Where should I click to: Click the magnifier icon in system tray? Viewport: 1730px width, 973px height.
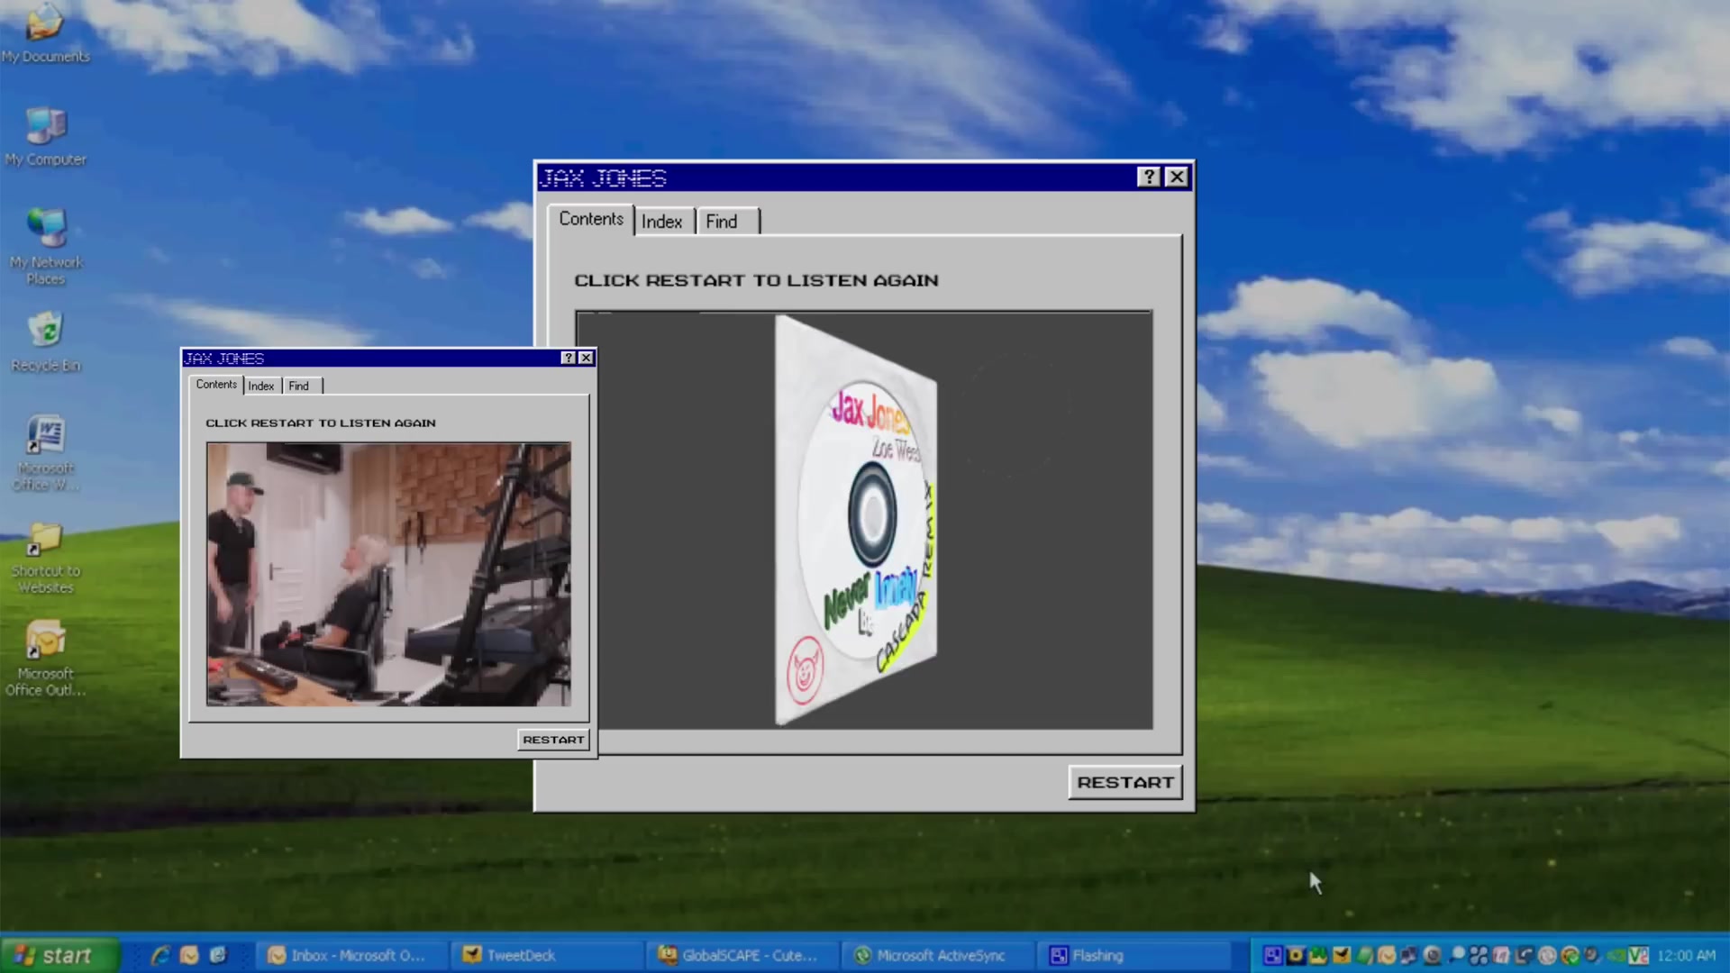[1456, 955]
